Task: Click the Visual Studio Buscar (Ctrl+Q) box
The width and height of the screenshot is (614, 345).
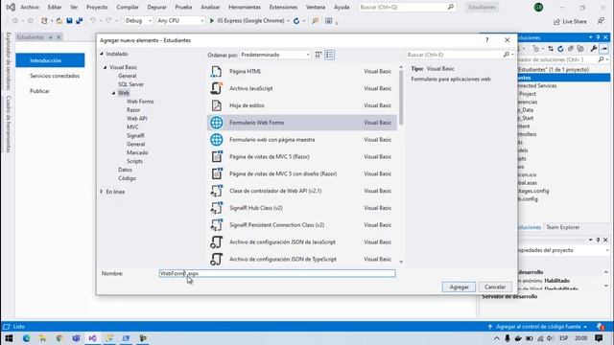Action: [407, 7]
